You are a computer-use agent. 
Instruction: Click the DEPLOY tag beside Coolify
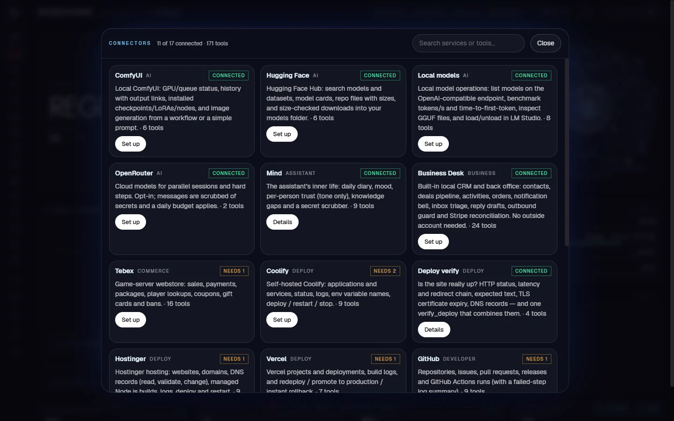point(303,271)
